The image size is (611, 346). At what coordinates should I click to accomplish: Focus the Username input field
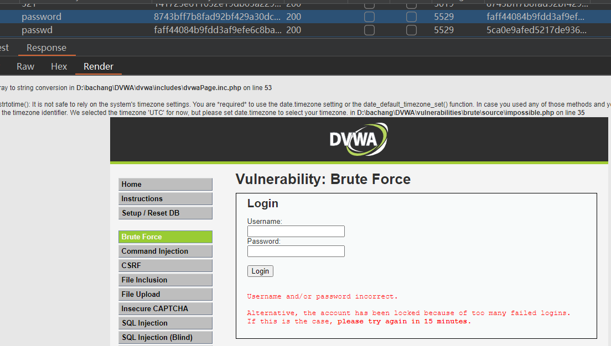[296, 231]
